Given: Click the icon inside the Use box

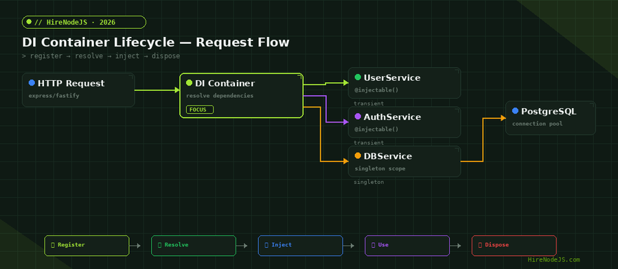Looking at the screenshot, I should tap(374, 245).
